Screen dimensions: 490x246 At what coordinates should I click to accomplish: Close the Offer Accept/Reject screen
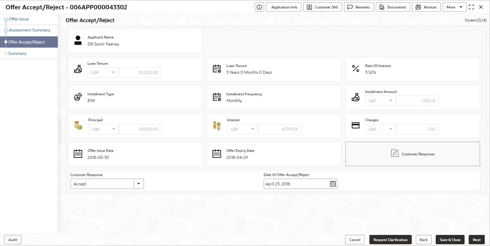pyautogui.click(x=481, y=7)
